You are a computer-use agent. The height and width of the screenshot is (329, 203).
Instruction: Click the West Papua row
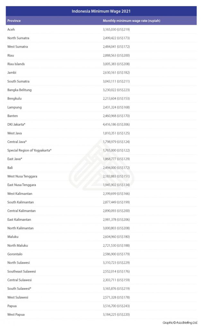coord(101,315)
